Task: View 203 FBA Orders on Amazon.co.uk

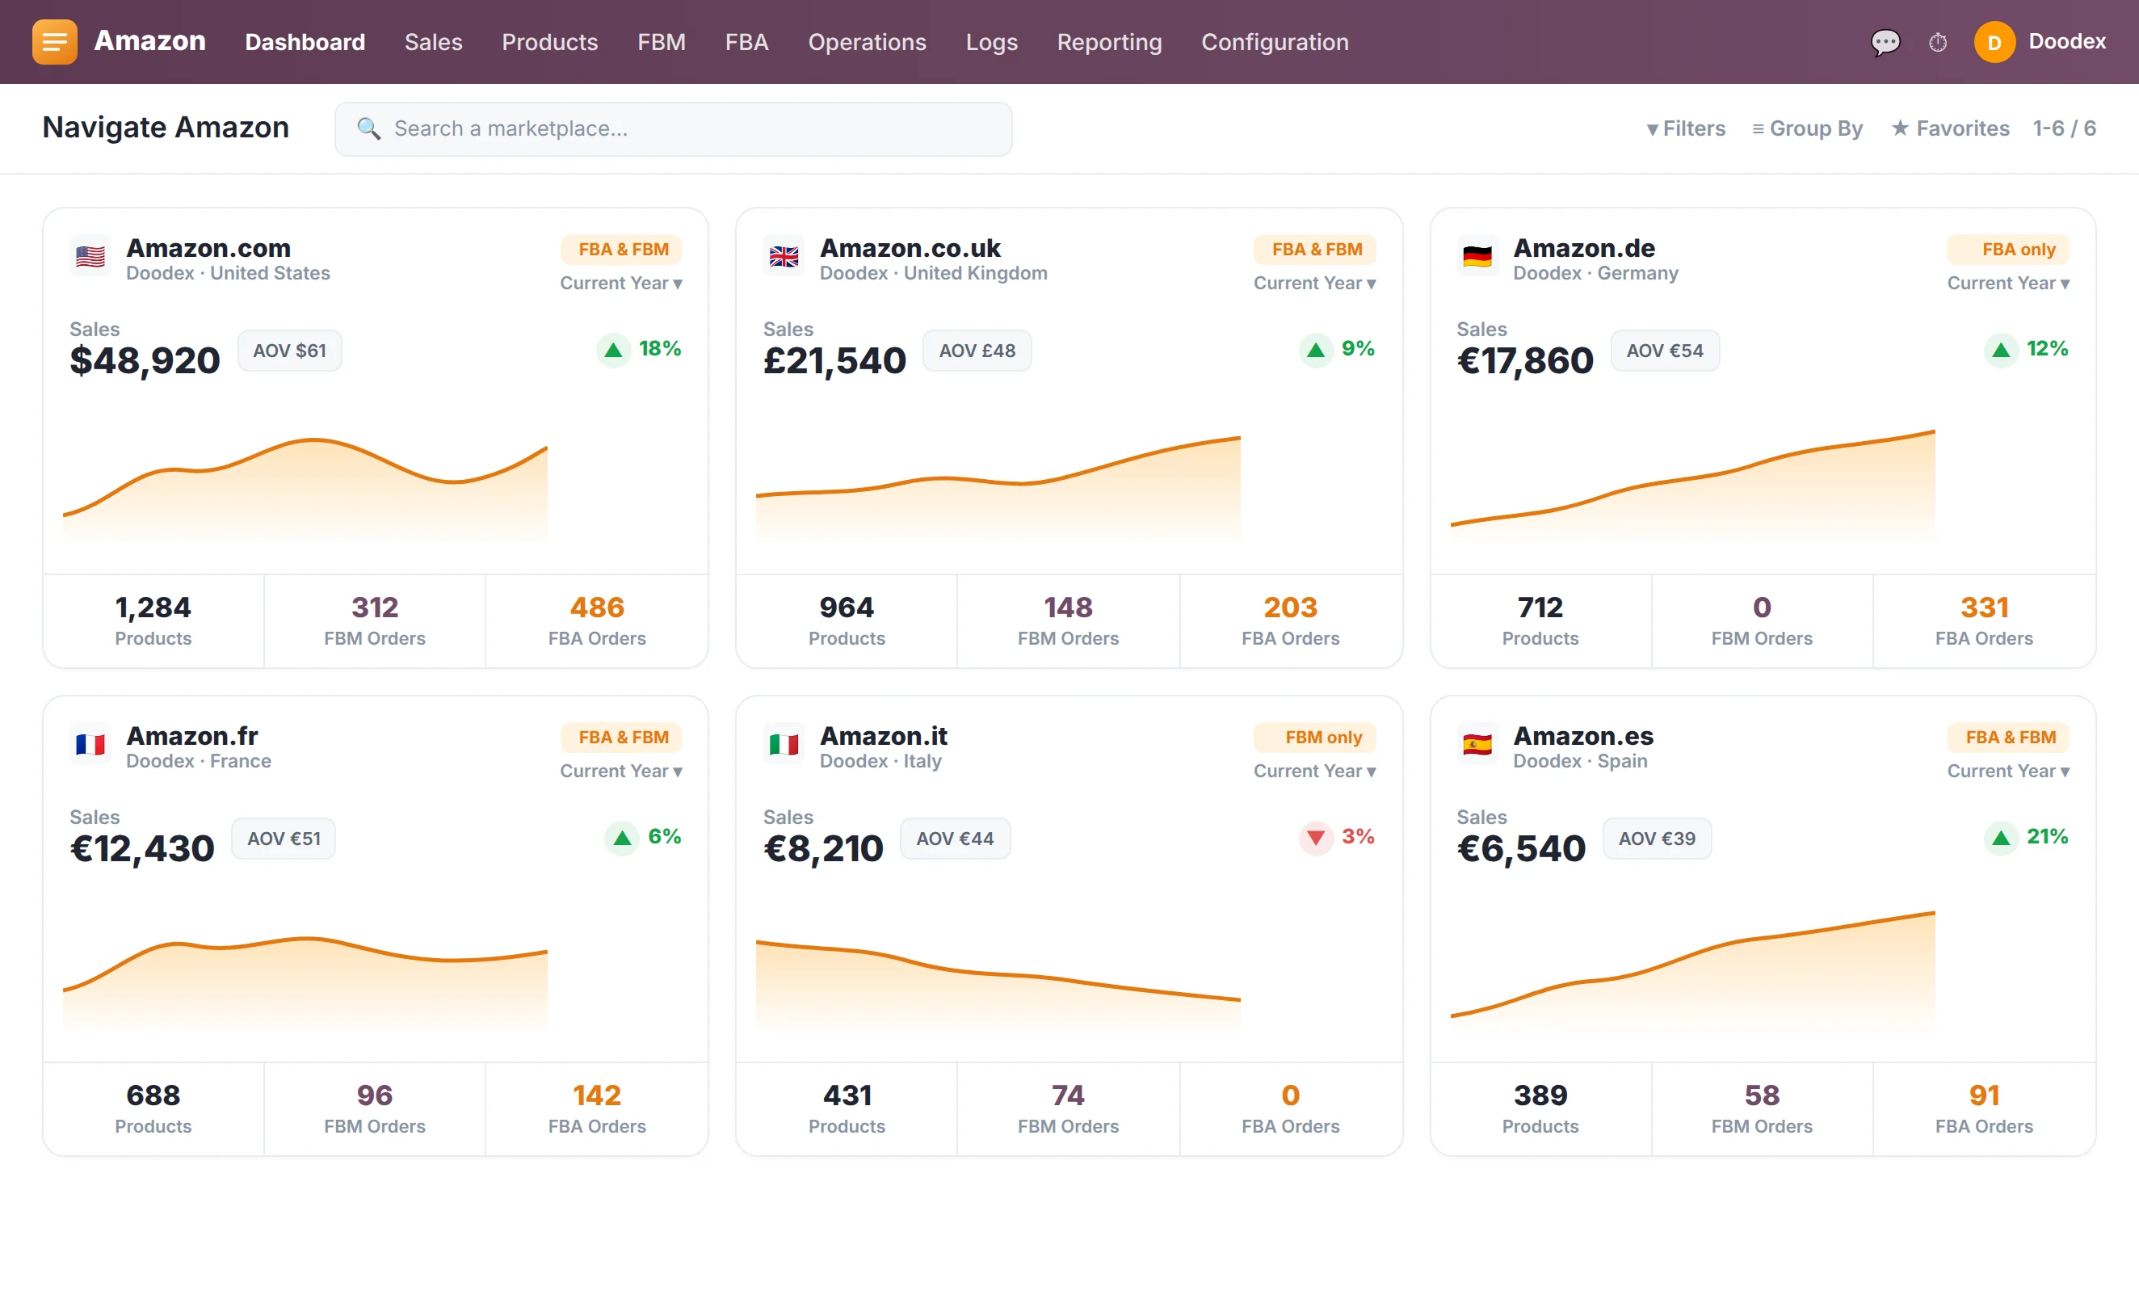Action: coord(1291,620)
